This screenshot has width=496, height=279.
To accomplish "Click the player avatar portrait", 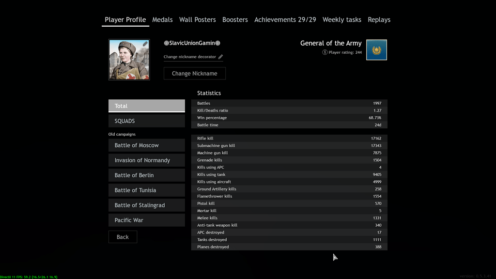I will (x=129, y=60).
